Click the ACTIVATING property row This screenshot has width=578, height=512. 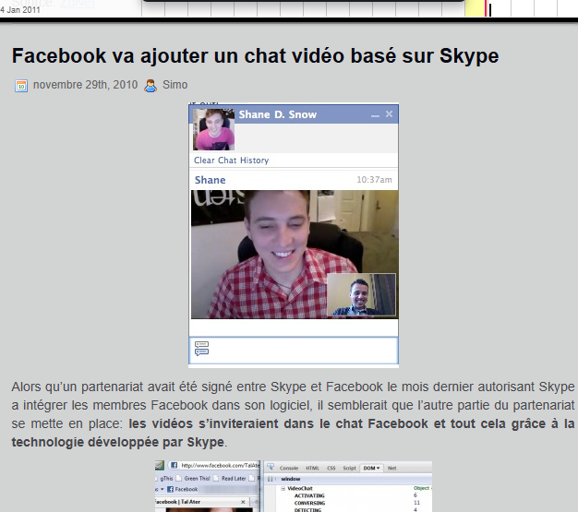(x=355, y=495)
